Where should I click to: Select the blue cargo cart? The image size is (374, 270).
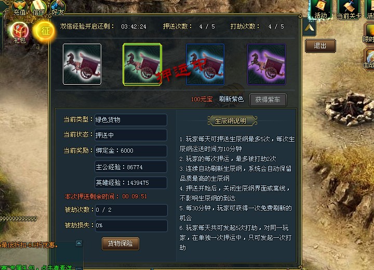[205, 64]
